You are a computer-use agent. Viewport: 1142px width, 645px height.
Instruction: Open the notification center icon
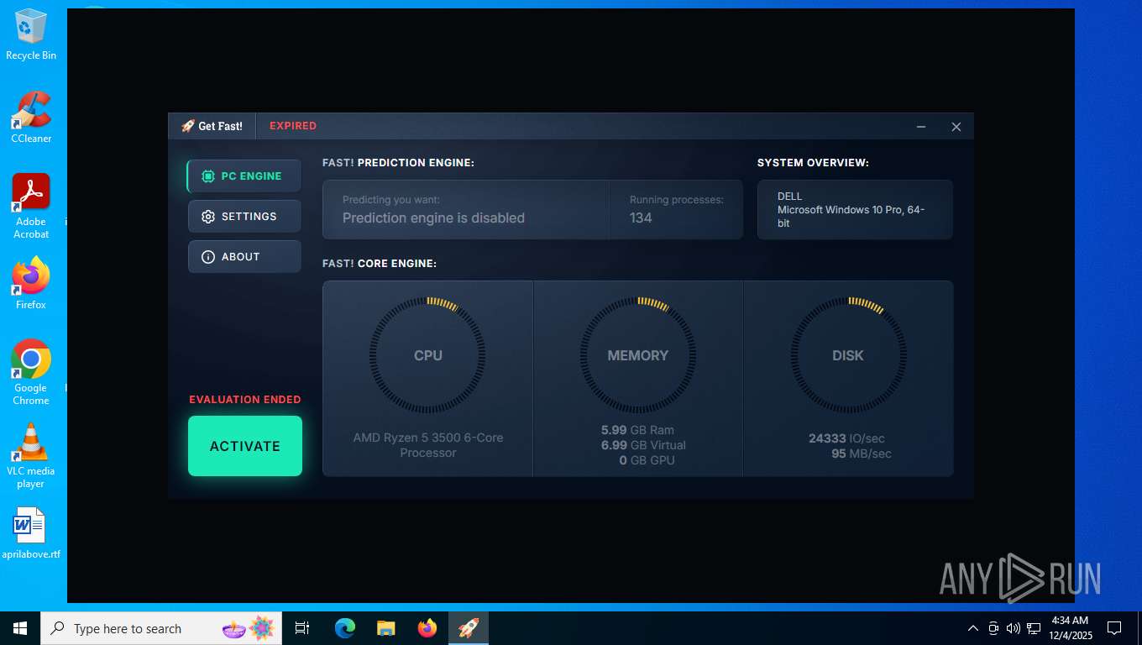point(1114,628)
